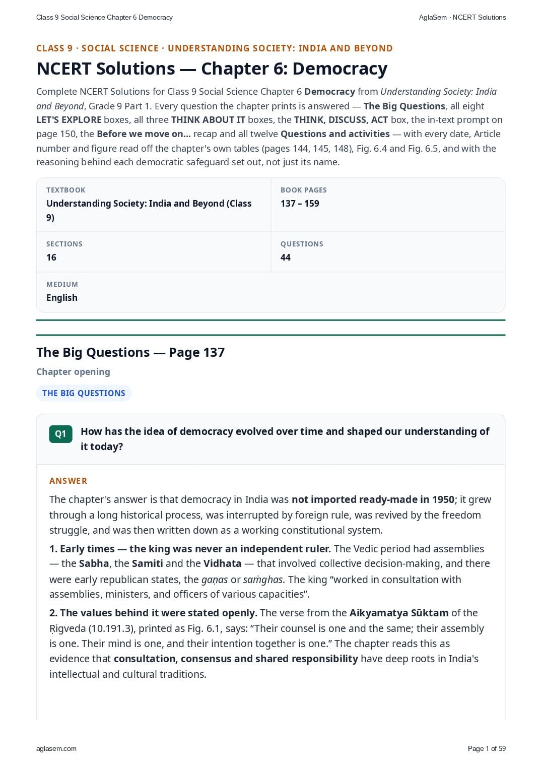Screen dimensions: 542x767
Task: Click The Big Questions — Page 137 heading
Action: point(130,352)
